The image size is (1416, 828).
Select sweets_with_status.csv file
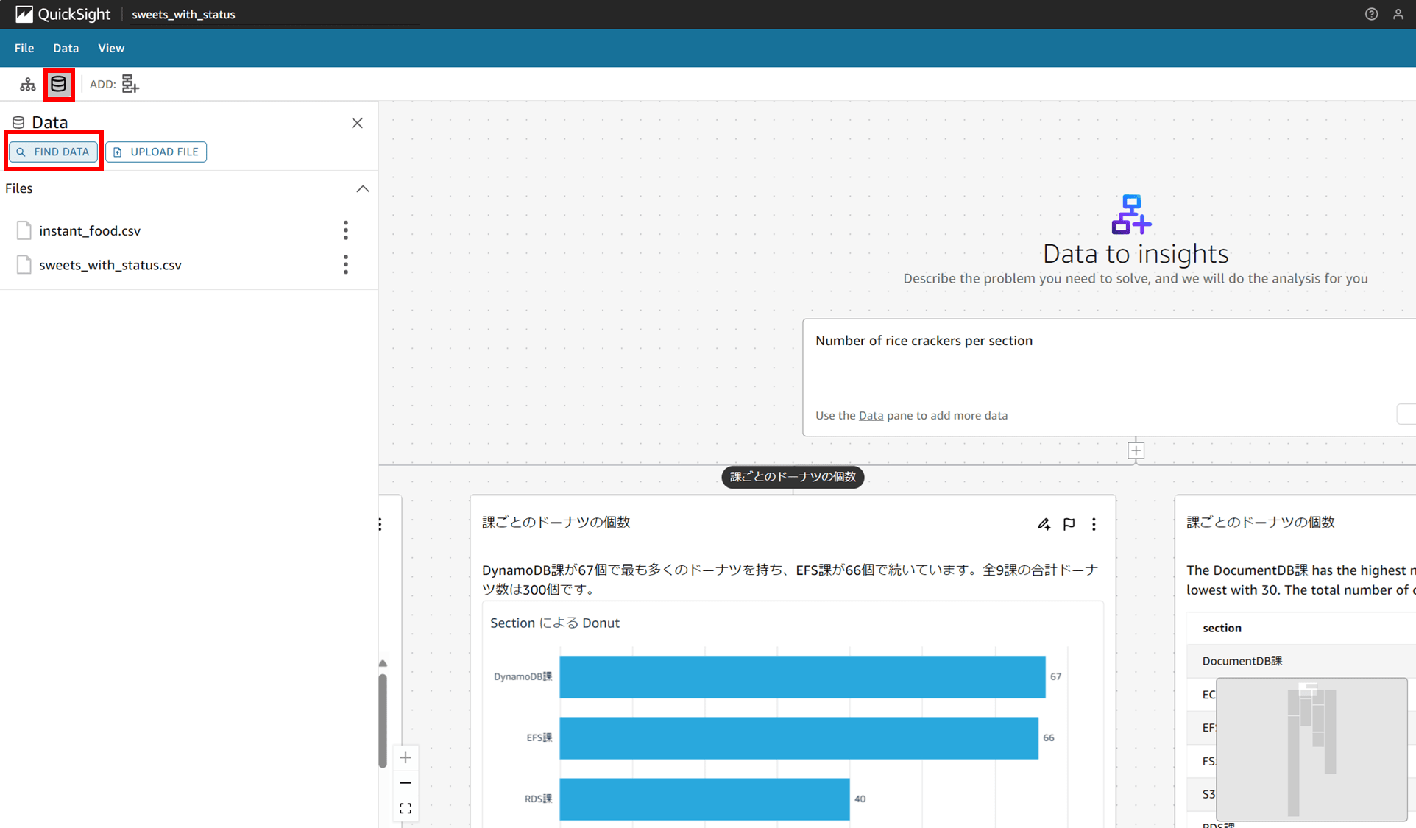(x=110, y=265)
